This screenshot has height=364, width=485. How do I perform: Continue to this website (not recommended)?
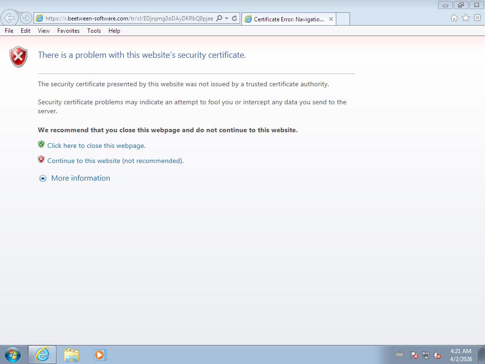coord(116,161)
